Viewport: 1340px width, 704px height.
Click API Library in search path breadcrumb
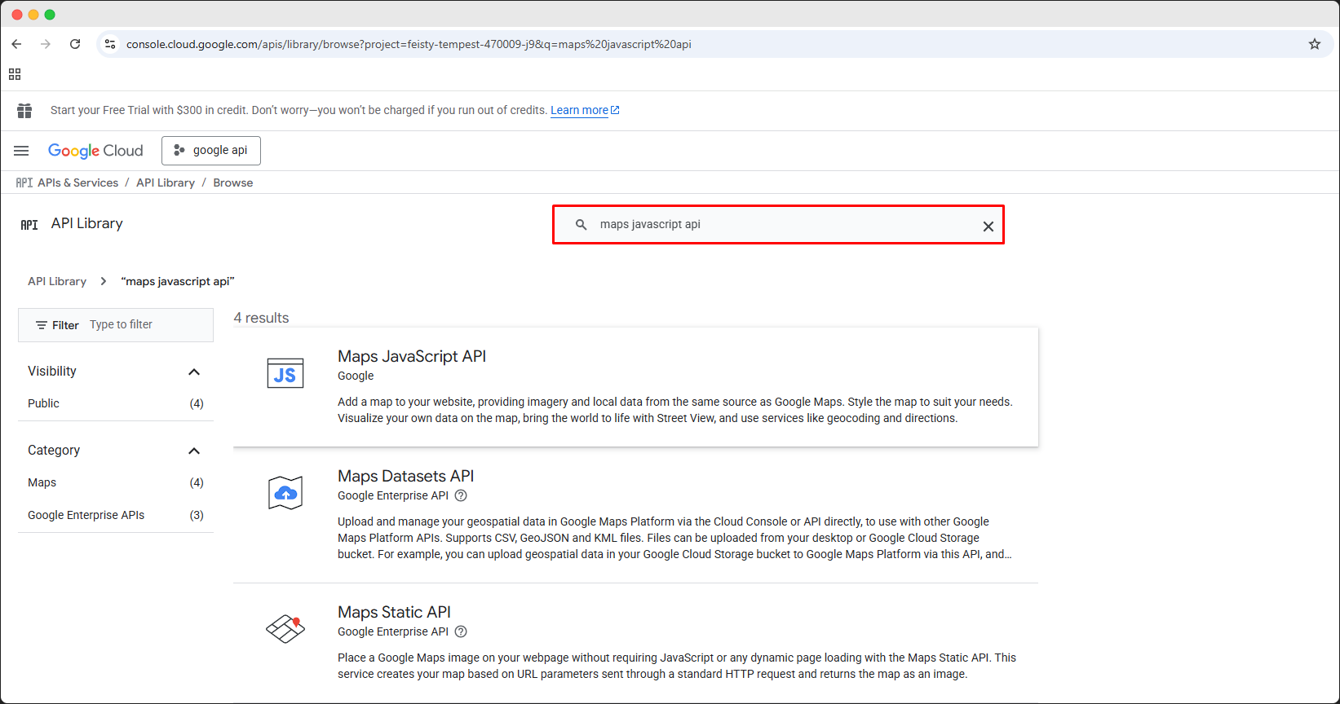click(x=57, y=281)
